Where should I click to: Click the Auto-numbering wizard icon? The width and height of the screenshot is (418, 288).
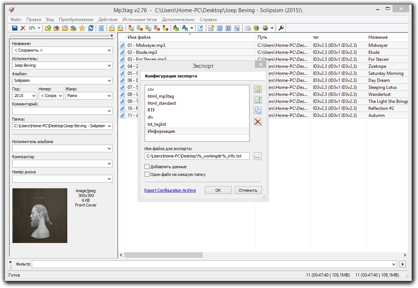pos(237,28)
